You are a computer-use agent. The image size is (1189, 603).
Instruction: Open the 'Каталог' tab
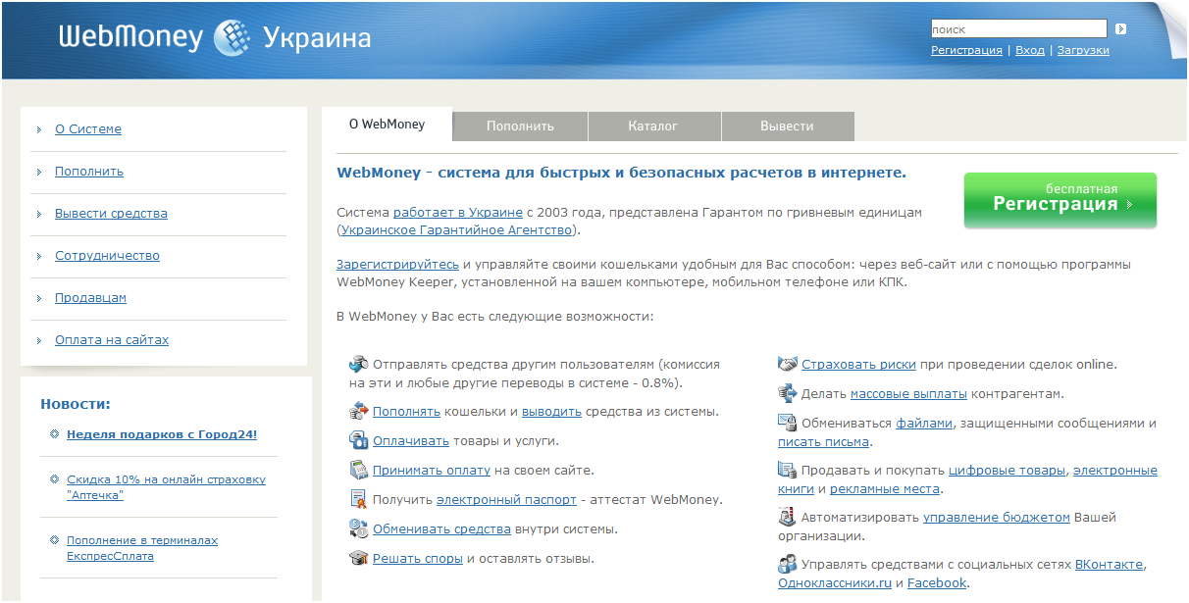[653, 126]
